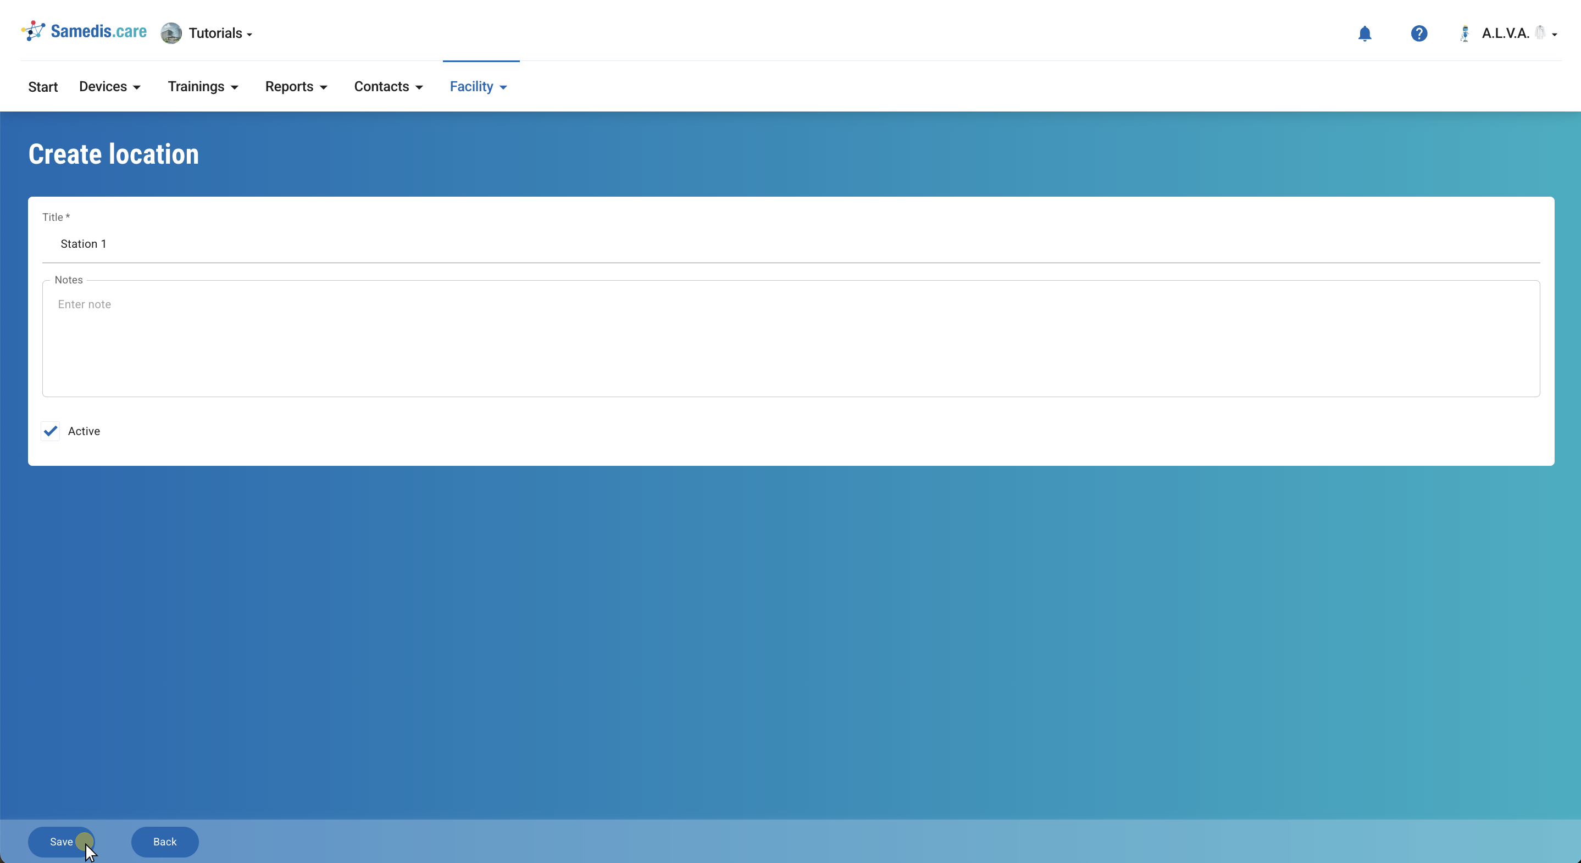1581x863 pixels.
Task: Click the Active checkbox label
Action: (84, 431)
